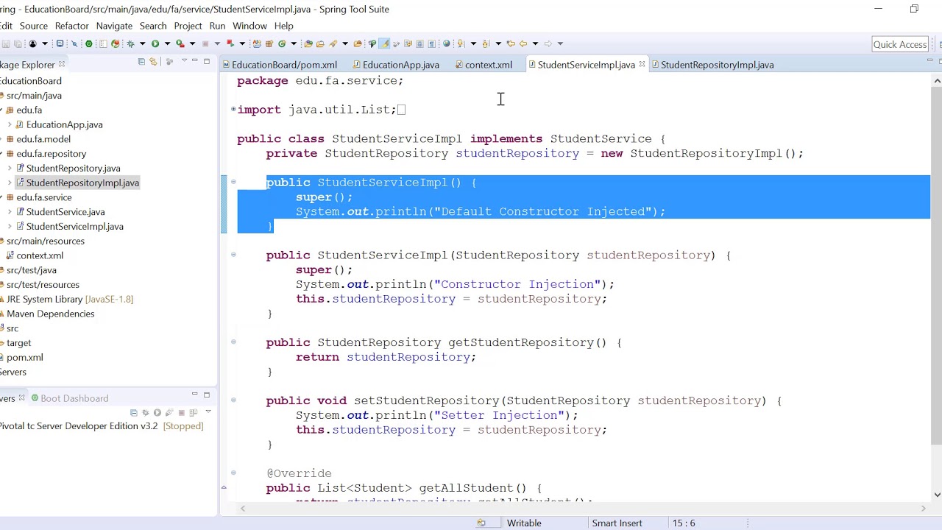Open the Boot Dashboard view tab

click(x=69, y=398)
